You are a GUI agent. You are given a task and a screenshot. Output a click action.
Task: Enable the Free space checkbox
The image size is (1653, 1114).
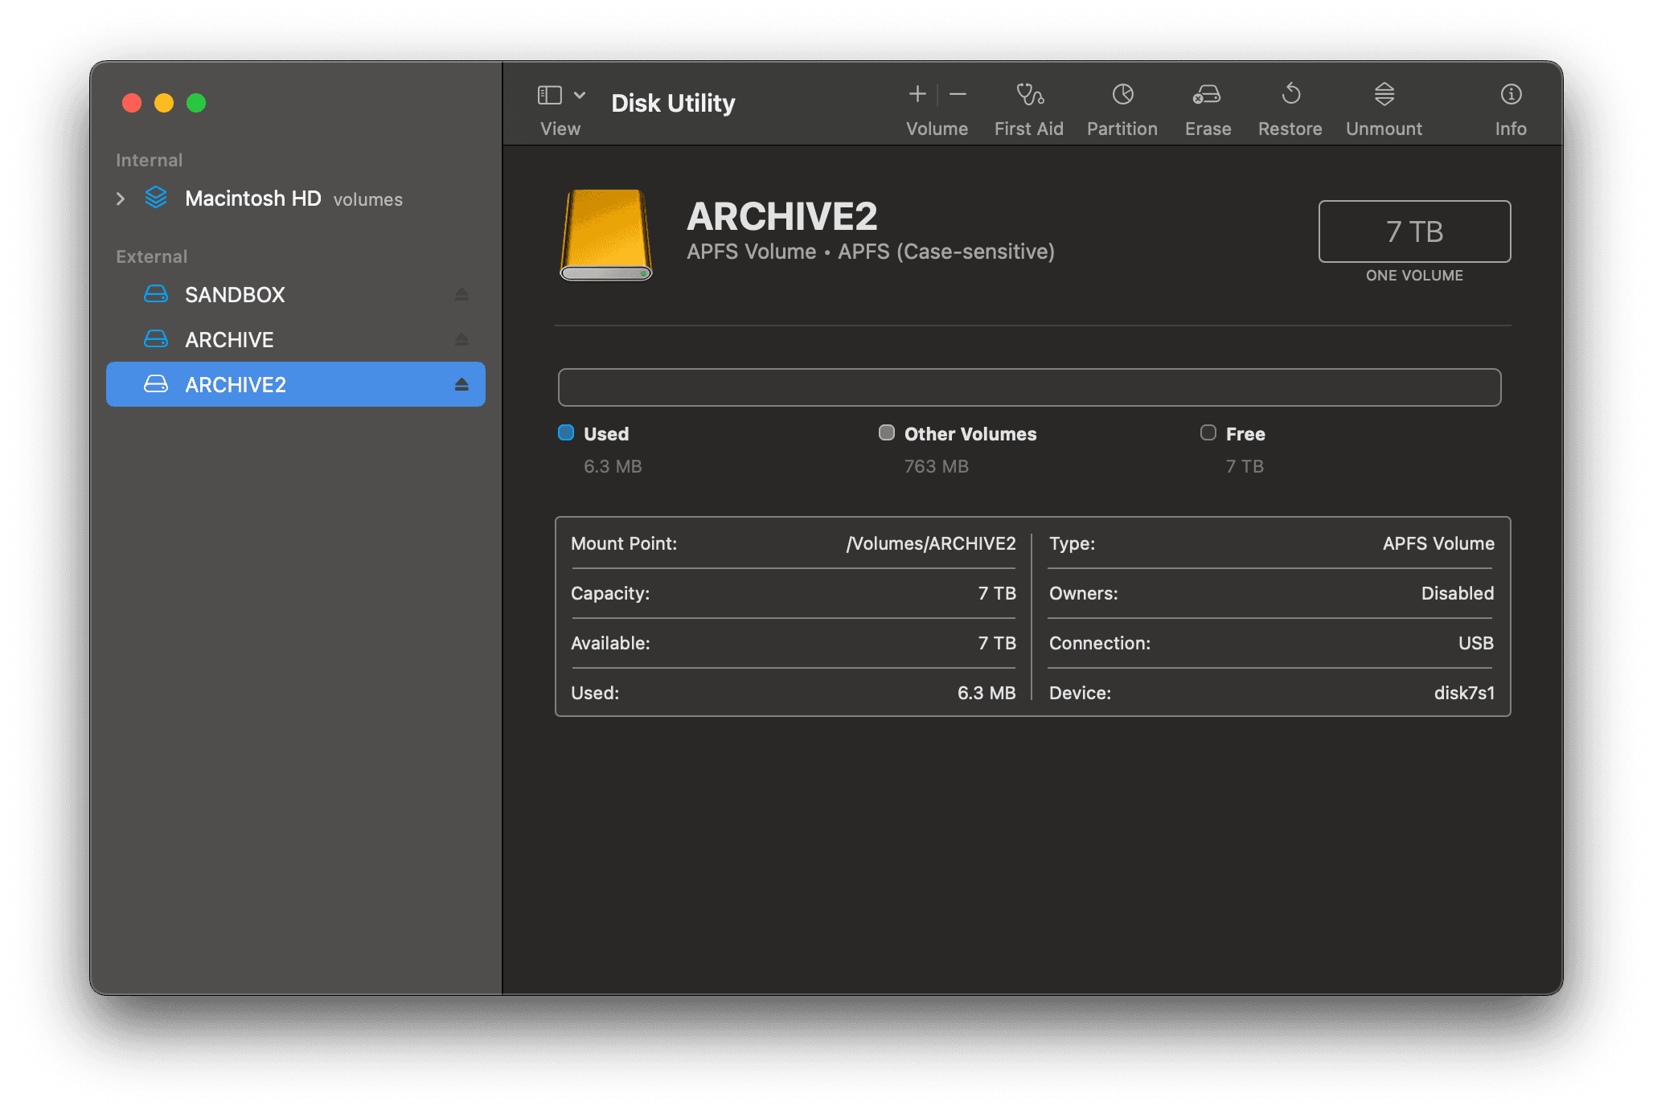(1208, 432)
